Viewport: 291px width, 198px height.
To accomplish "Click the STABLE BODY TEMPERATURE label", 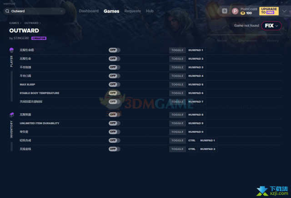I will (x=40, y=93).
